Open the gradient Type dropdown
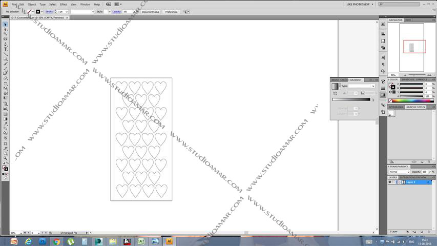 [362, 86]
